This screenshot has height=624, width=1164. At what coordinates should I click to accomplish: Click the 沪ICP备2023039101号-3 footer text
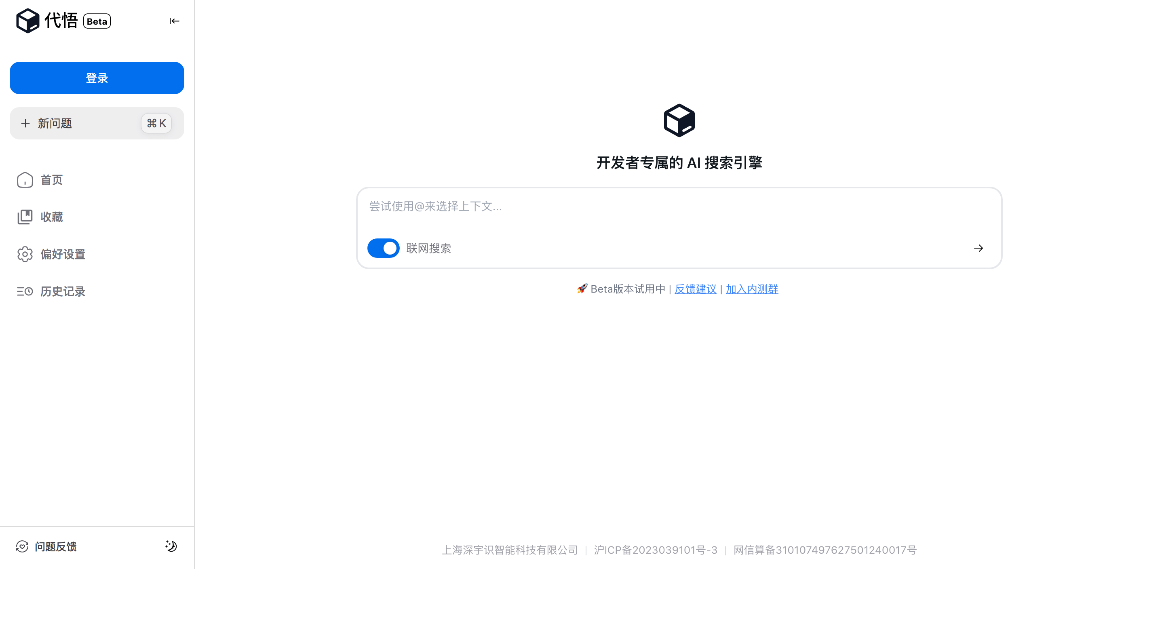pos(656,550)
